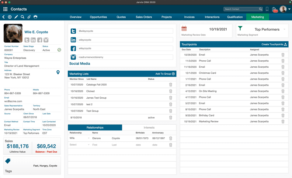Delete the test 2 marketing list
292x178 pixels.
(171, 104)
